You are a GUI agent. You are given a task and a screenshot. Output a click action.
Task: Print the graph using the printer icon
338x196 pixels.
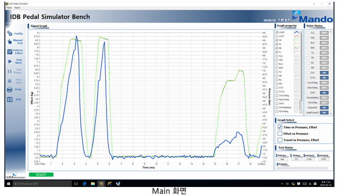click(x=10, y=89)
